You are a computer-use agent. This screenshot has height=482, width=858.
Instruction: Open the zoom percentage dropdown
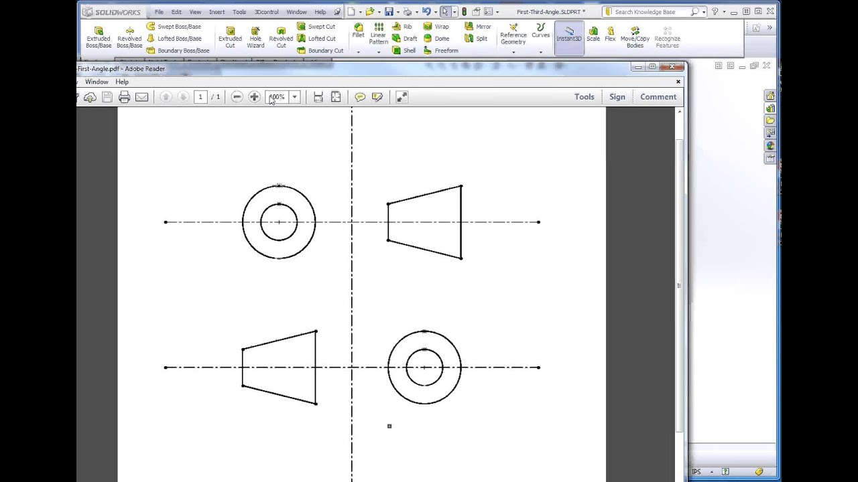pyautogui.click(x=294, y=97)
